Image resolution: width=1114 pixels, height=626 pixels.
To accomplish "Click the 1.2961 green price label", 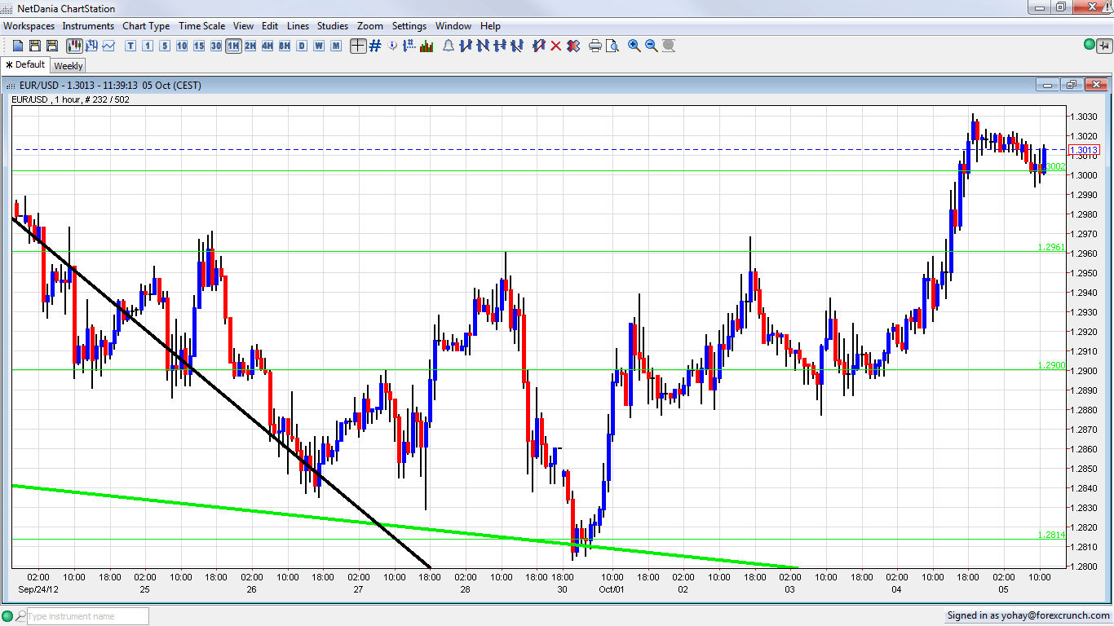I will 1051,247.
